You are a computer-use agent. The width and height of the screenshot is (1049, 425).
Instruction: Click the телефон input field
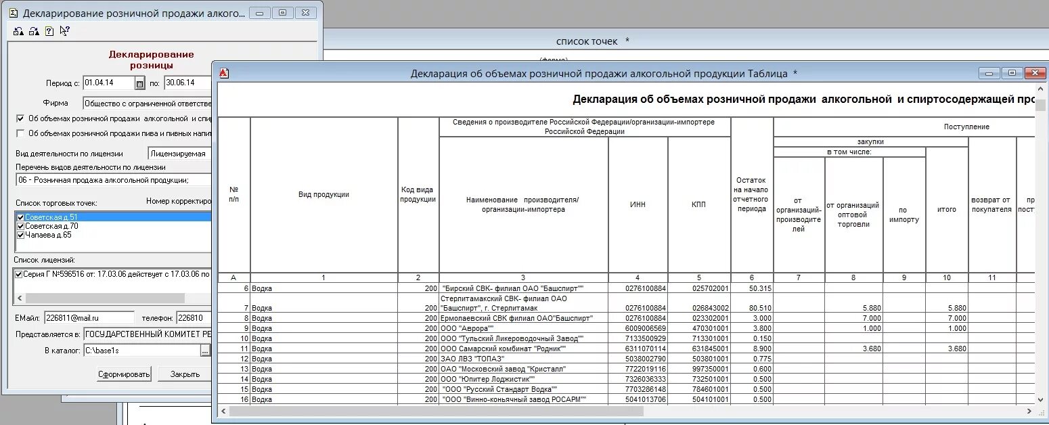tap(194, 317)
